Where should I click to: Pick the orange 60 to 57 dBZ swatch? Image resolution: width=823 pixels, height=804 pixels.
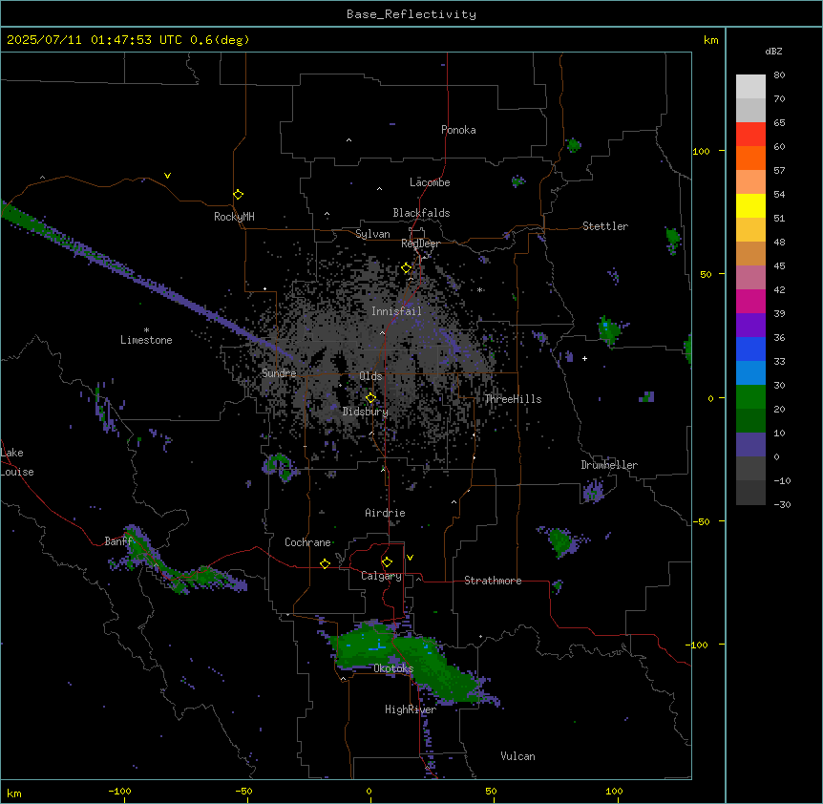click(750, 158)
